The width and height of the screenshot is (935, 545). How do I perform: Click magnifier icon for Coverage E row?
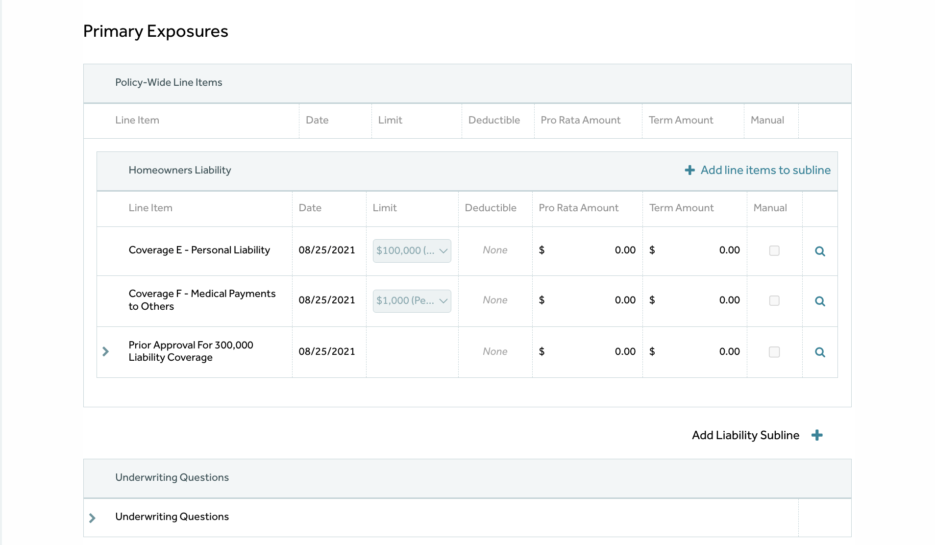tap(820, 251)
